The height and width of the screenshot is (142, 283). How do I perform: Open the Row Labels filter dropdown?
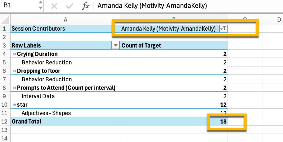click(115, 45)
